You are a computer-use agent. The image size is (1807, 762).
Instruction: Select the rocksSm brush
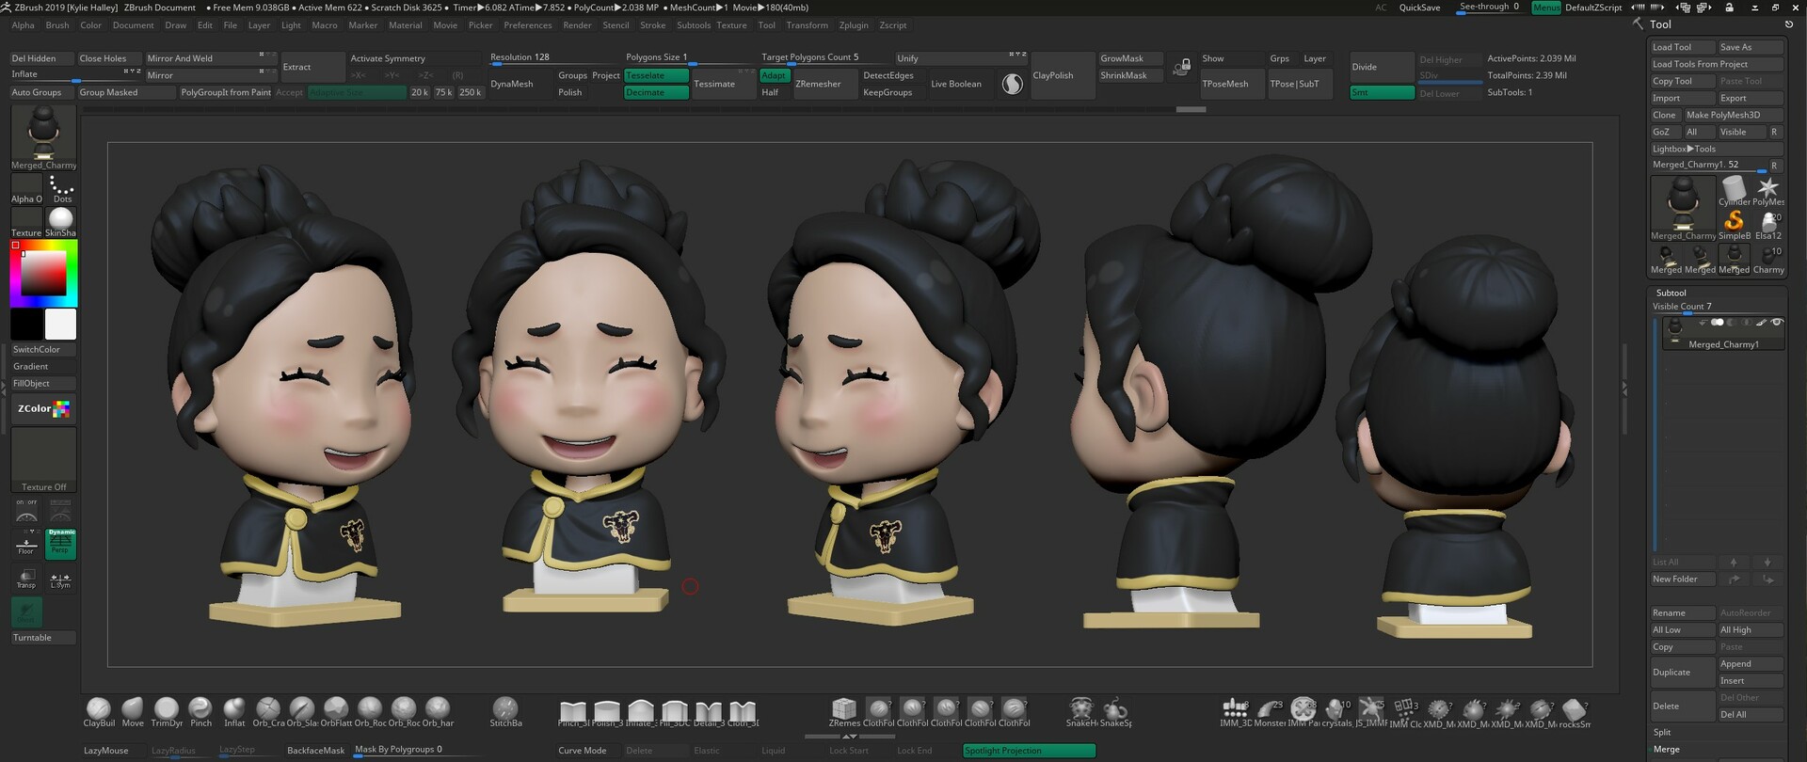(1575, 712)
